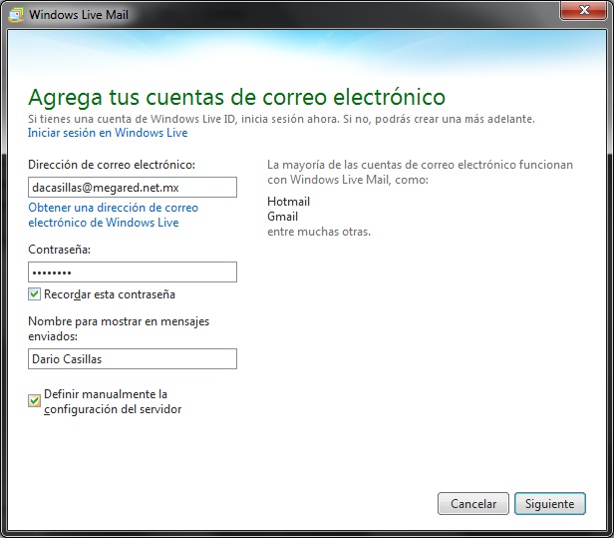
Task: Click the email address input field
Action: [x=133, y=187]
